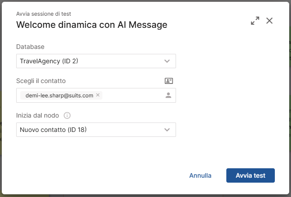Select the demi-lee.sharp@suits.com email chip text
This screenshot has width=291, height=197.
[x=59, y=95]
